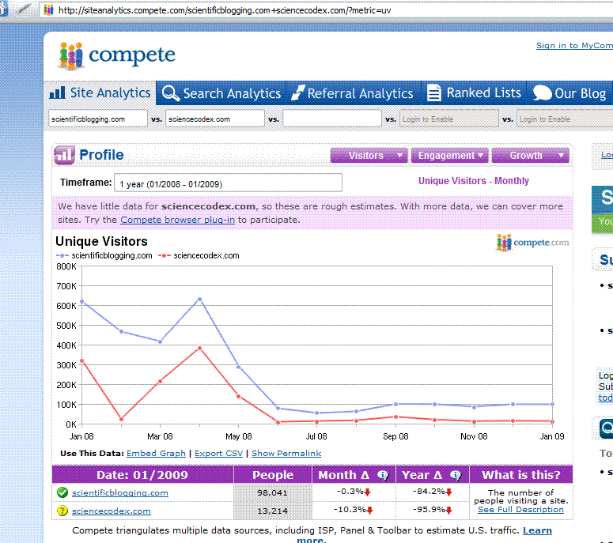This screenshot has height=543, width=613.
Task: Click the Learn more link
Action: click(537, 530)
